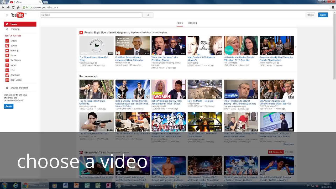The image size is (336, 189).
Task: Open PowerPoint from the taskbar
Action: coord(76,186)
